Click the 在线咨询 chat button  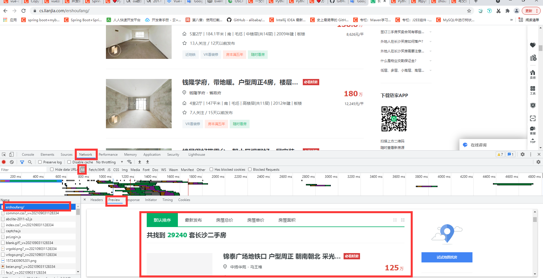[x=493, y=145]
